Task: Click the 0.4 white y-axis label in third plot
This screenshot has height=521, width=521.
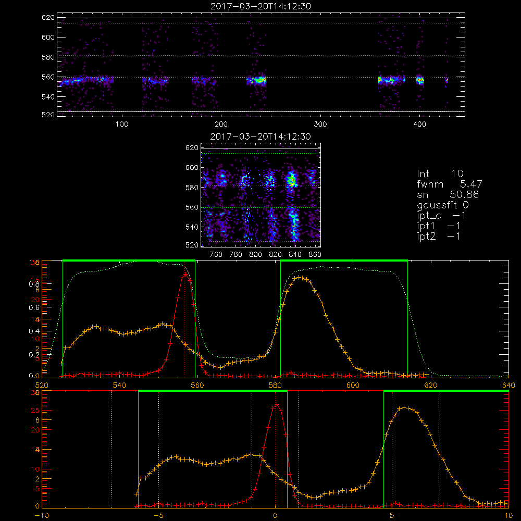Action: 34,331
